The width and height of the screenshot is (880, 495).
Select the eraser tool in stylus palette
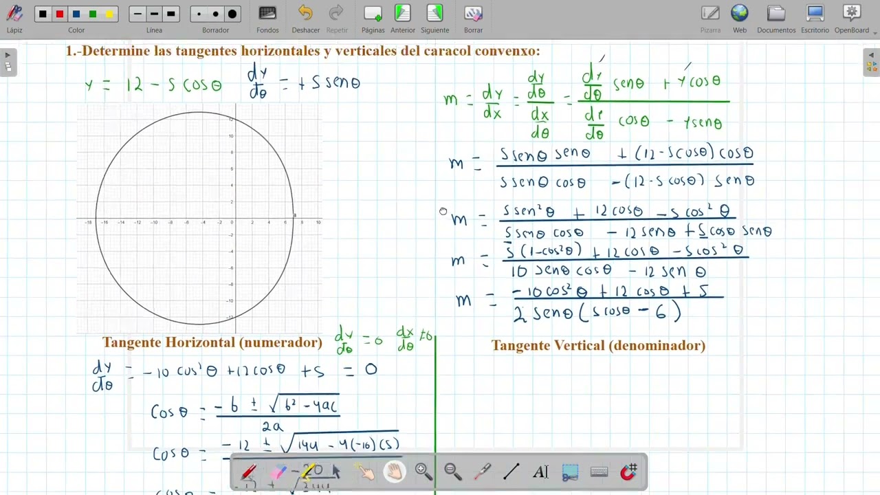pos(278,472)
